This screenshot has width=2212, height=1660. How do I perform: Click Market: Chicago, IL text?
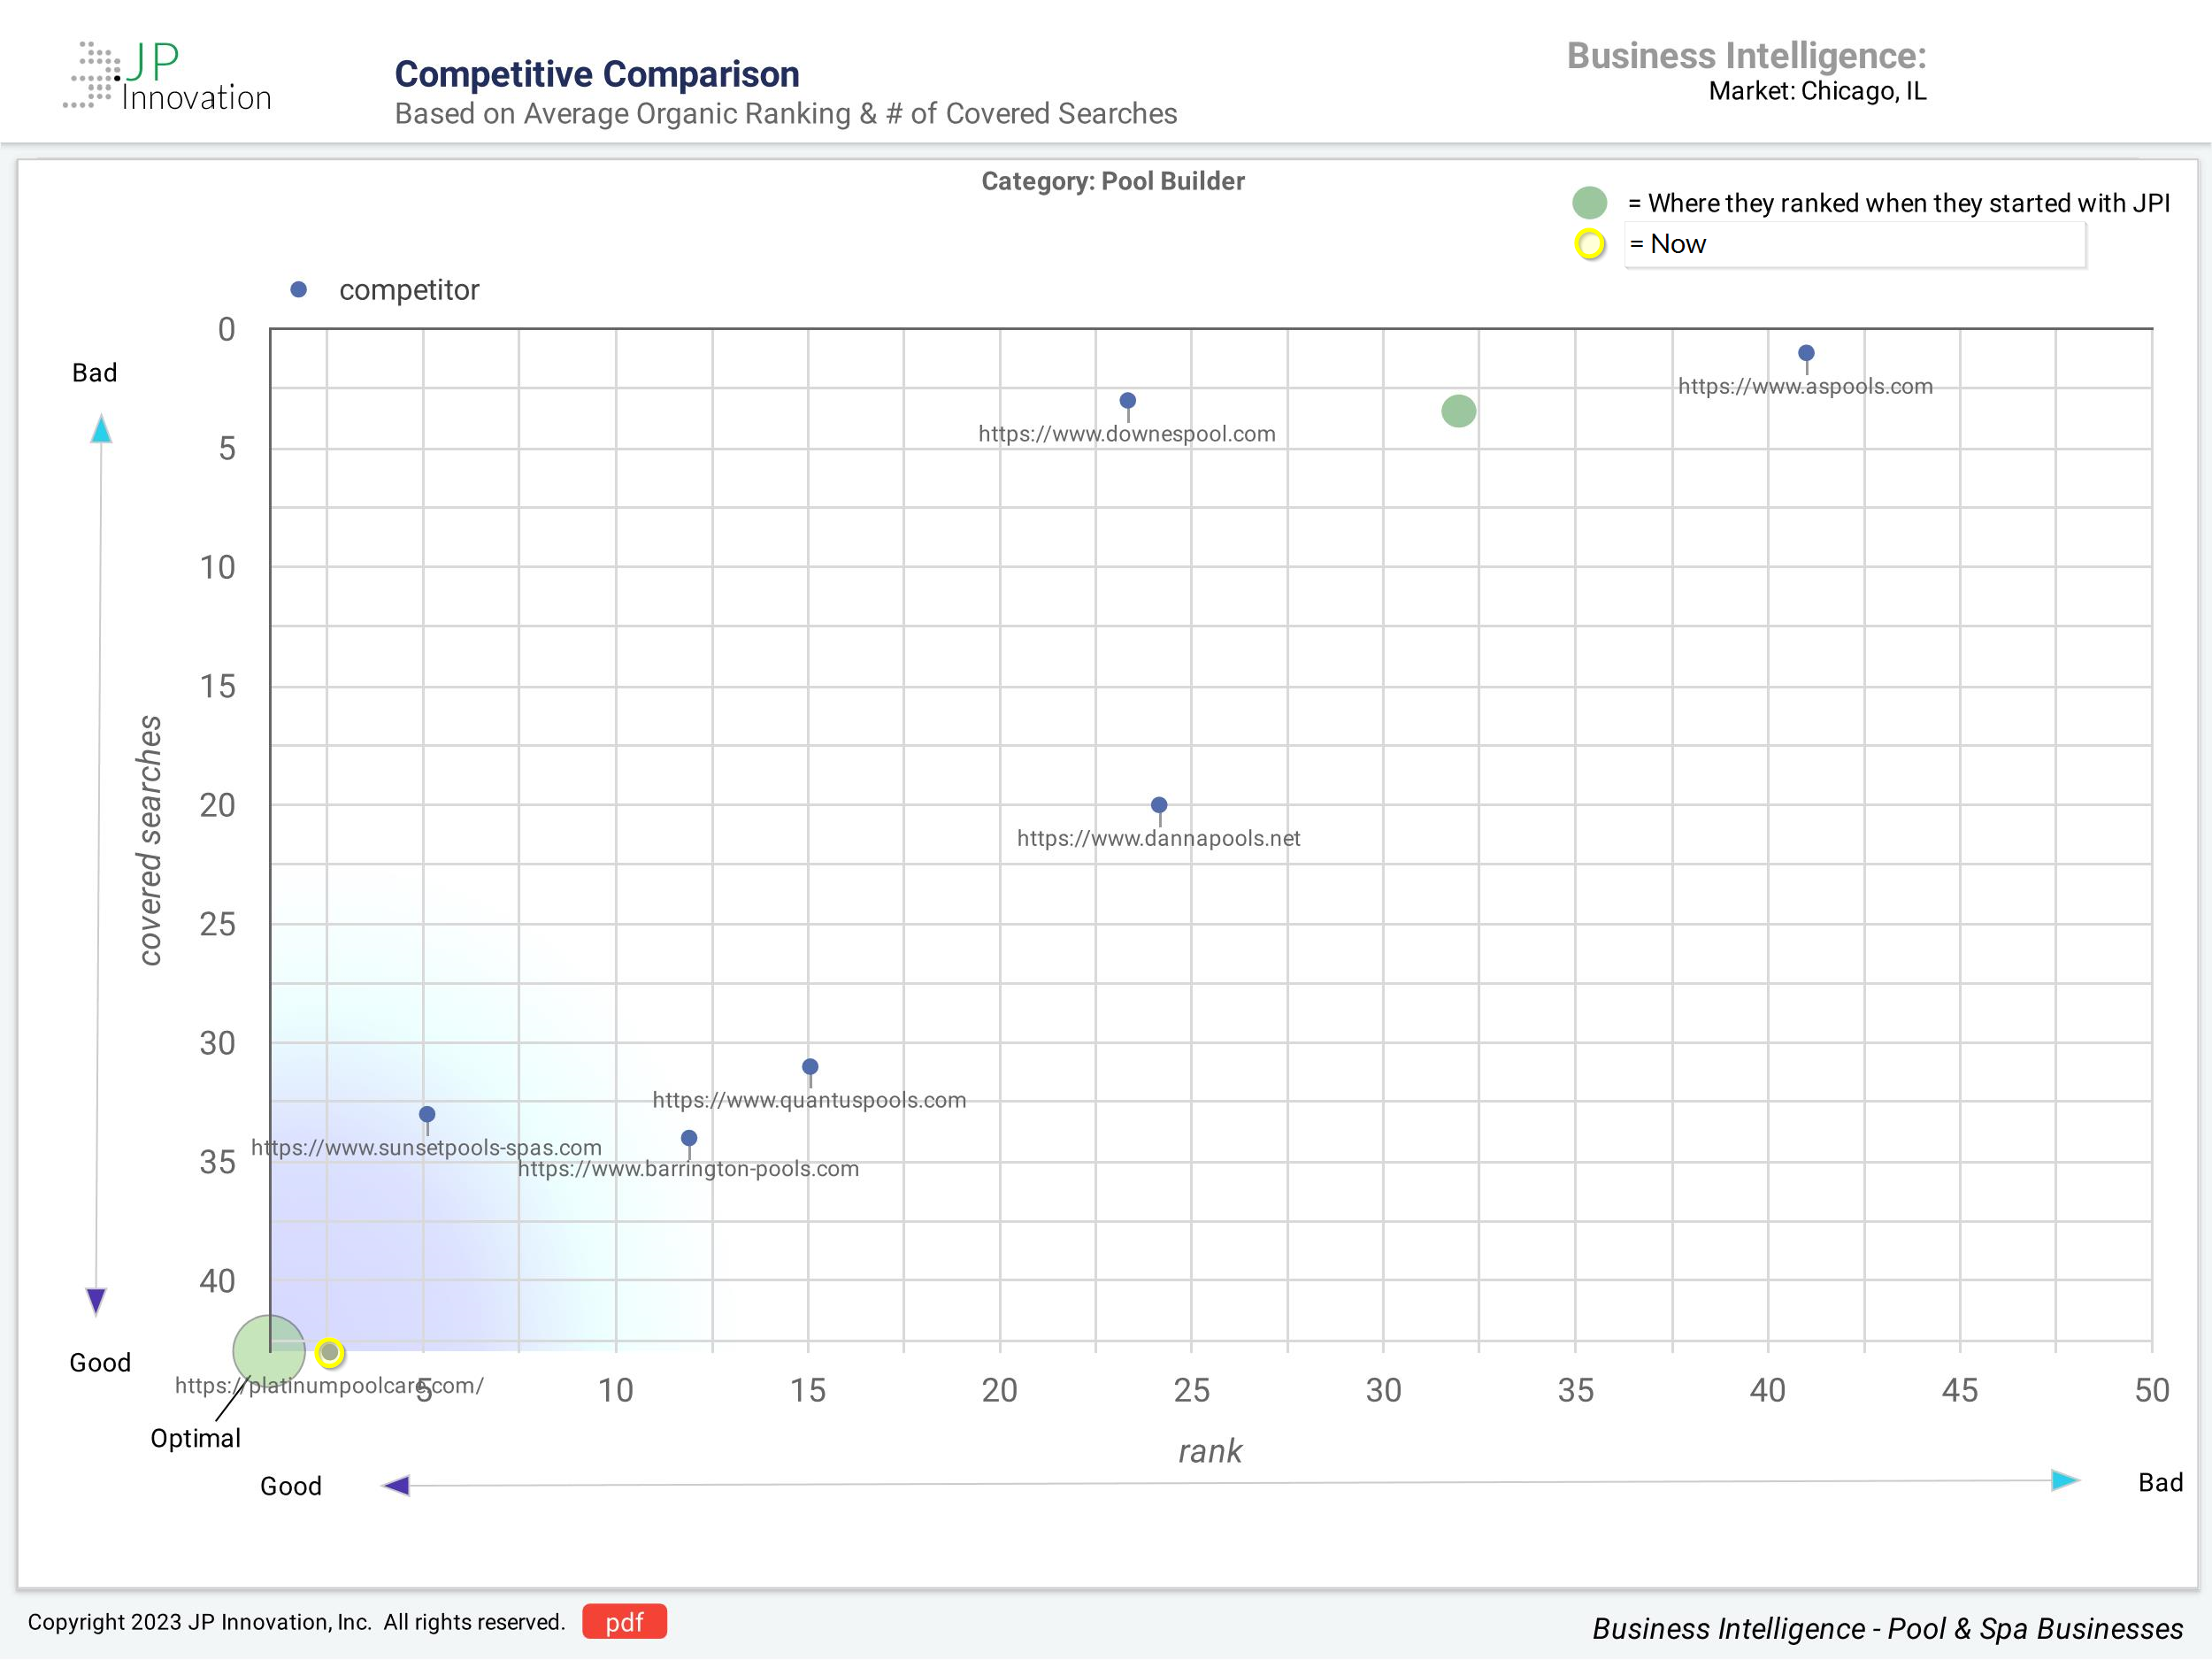click(1817, 91)
